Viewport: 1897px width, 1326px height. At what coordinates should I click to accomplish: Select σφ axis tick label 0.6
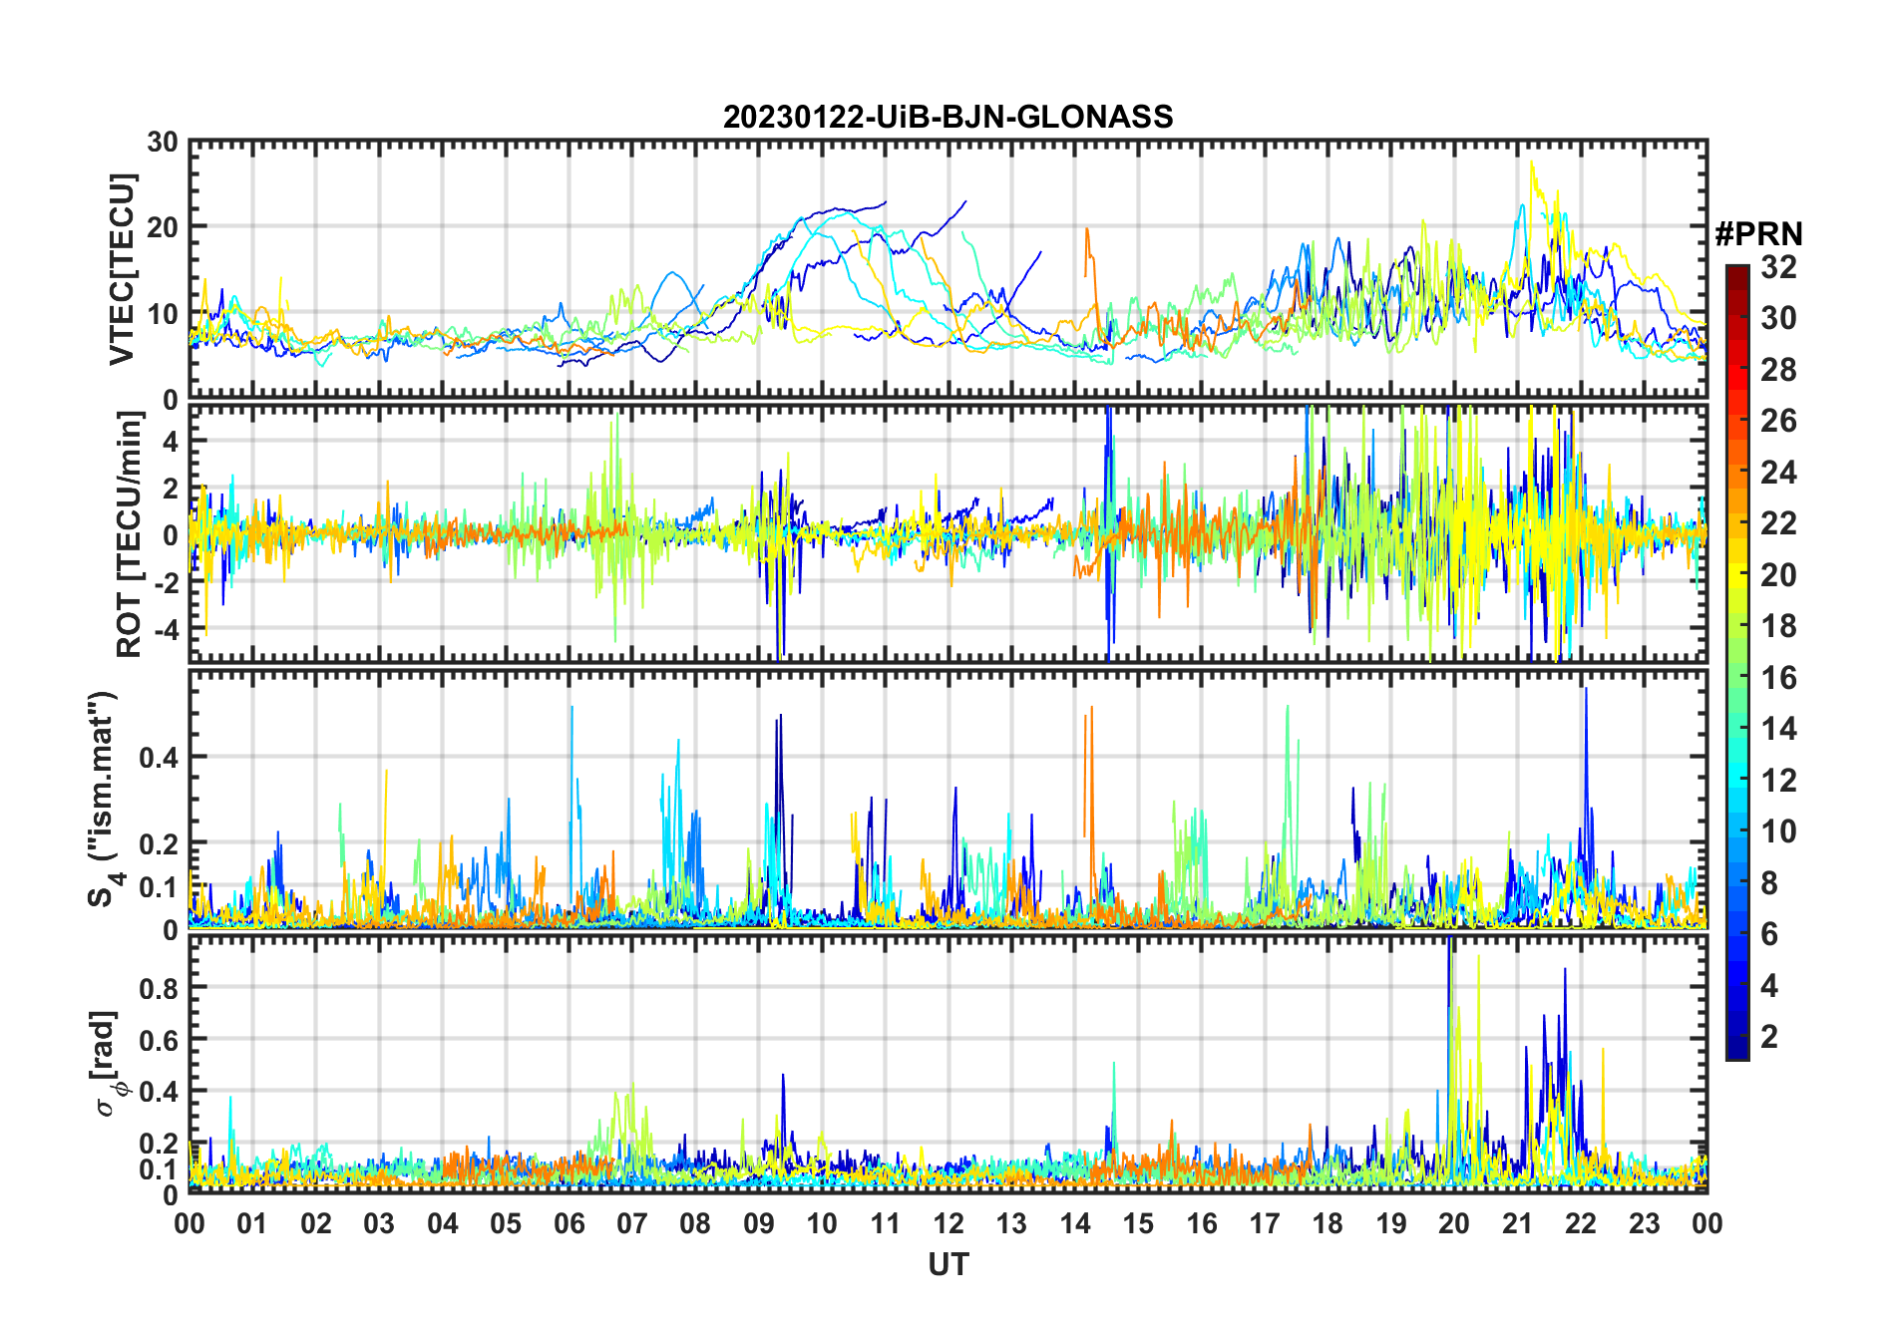click(x=159, y=1039)
